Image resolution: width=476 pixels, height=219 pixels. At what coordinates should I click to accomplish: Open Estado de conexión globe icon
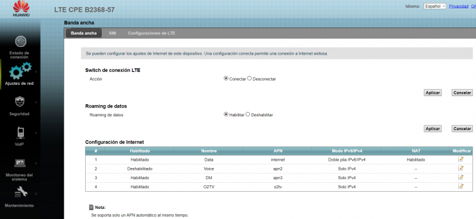click(20, 42)
